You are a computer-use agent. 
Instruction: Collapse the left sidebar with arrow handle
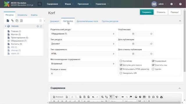coord(44,21)
